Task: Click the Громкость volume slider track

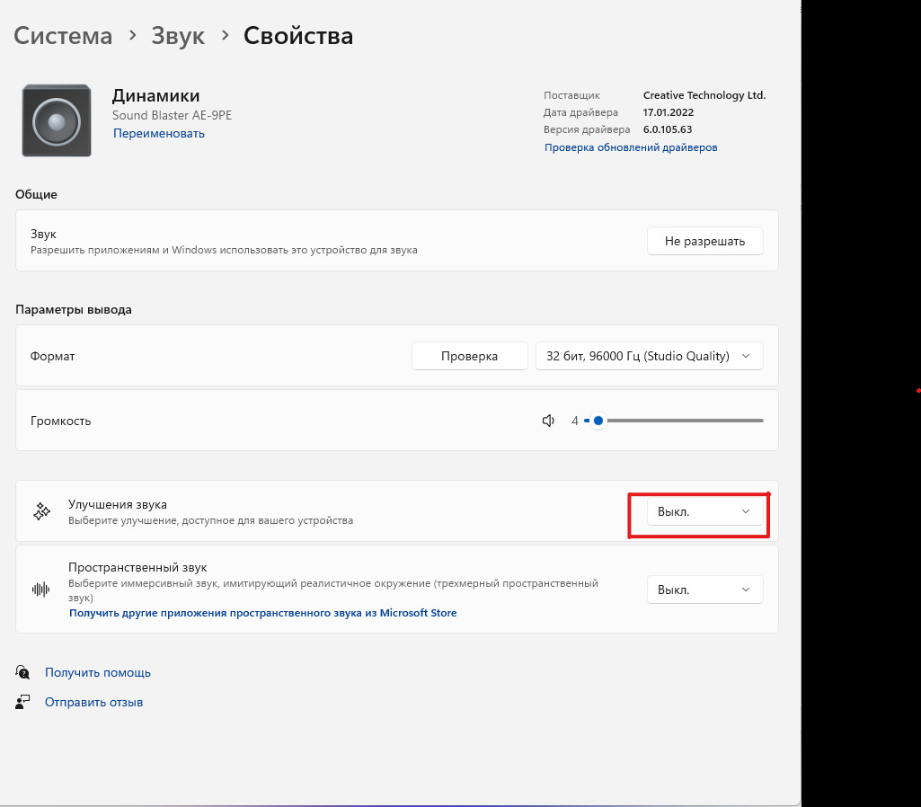Action: point(674,421)
